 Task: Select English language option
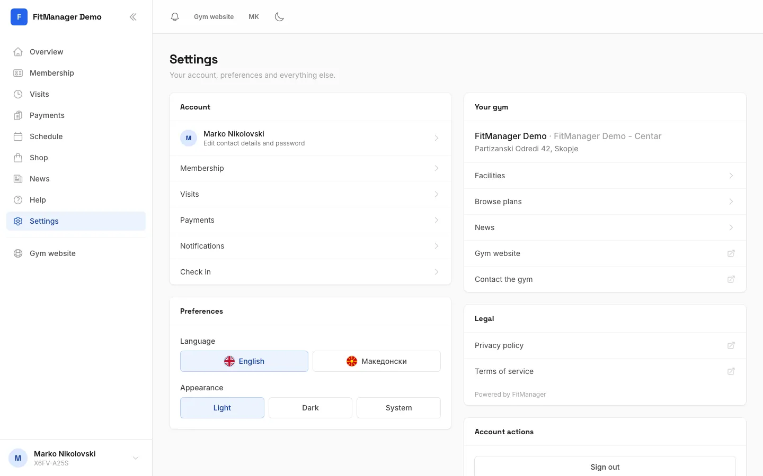click(x=244, y=361)
